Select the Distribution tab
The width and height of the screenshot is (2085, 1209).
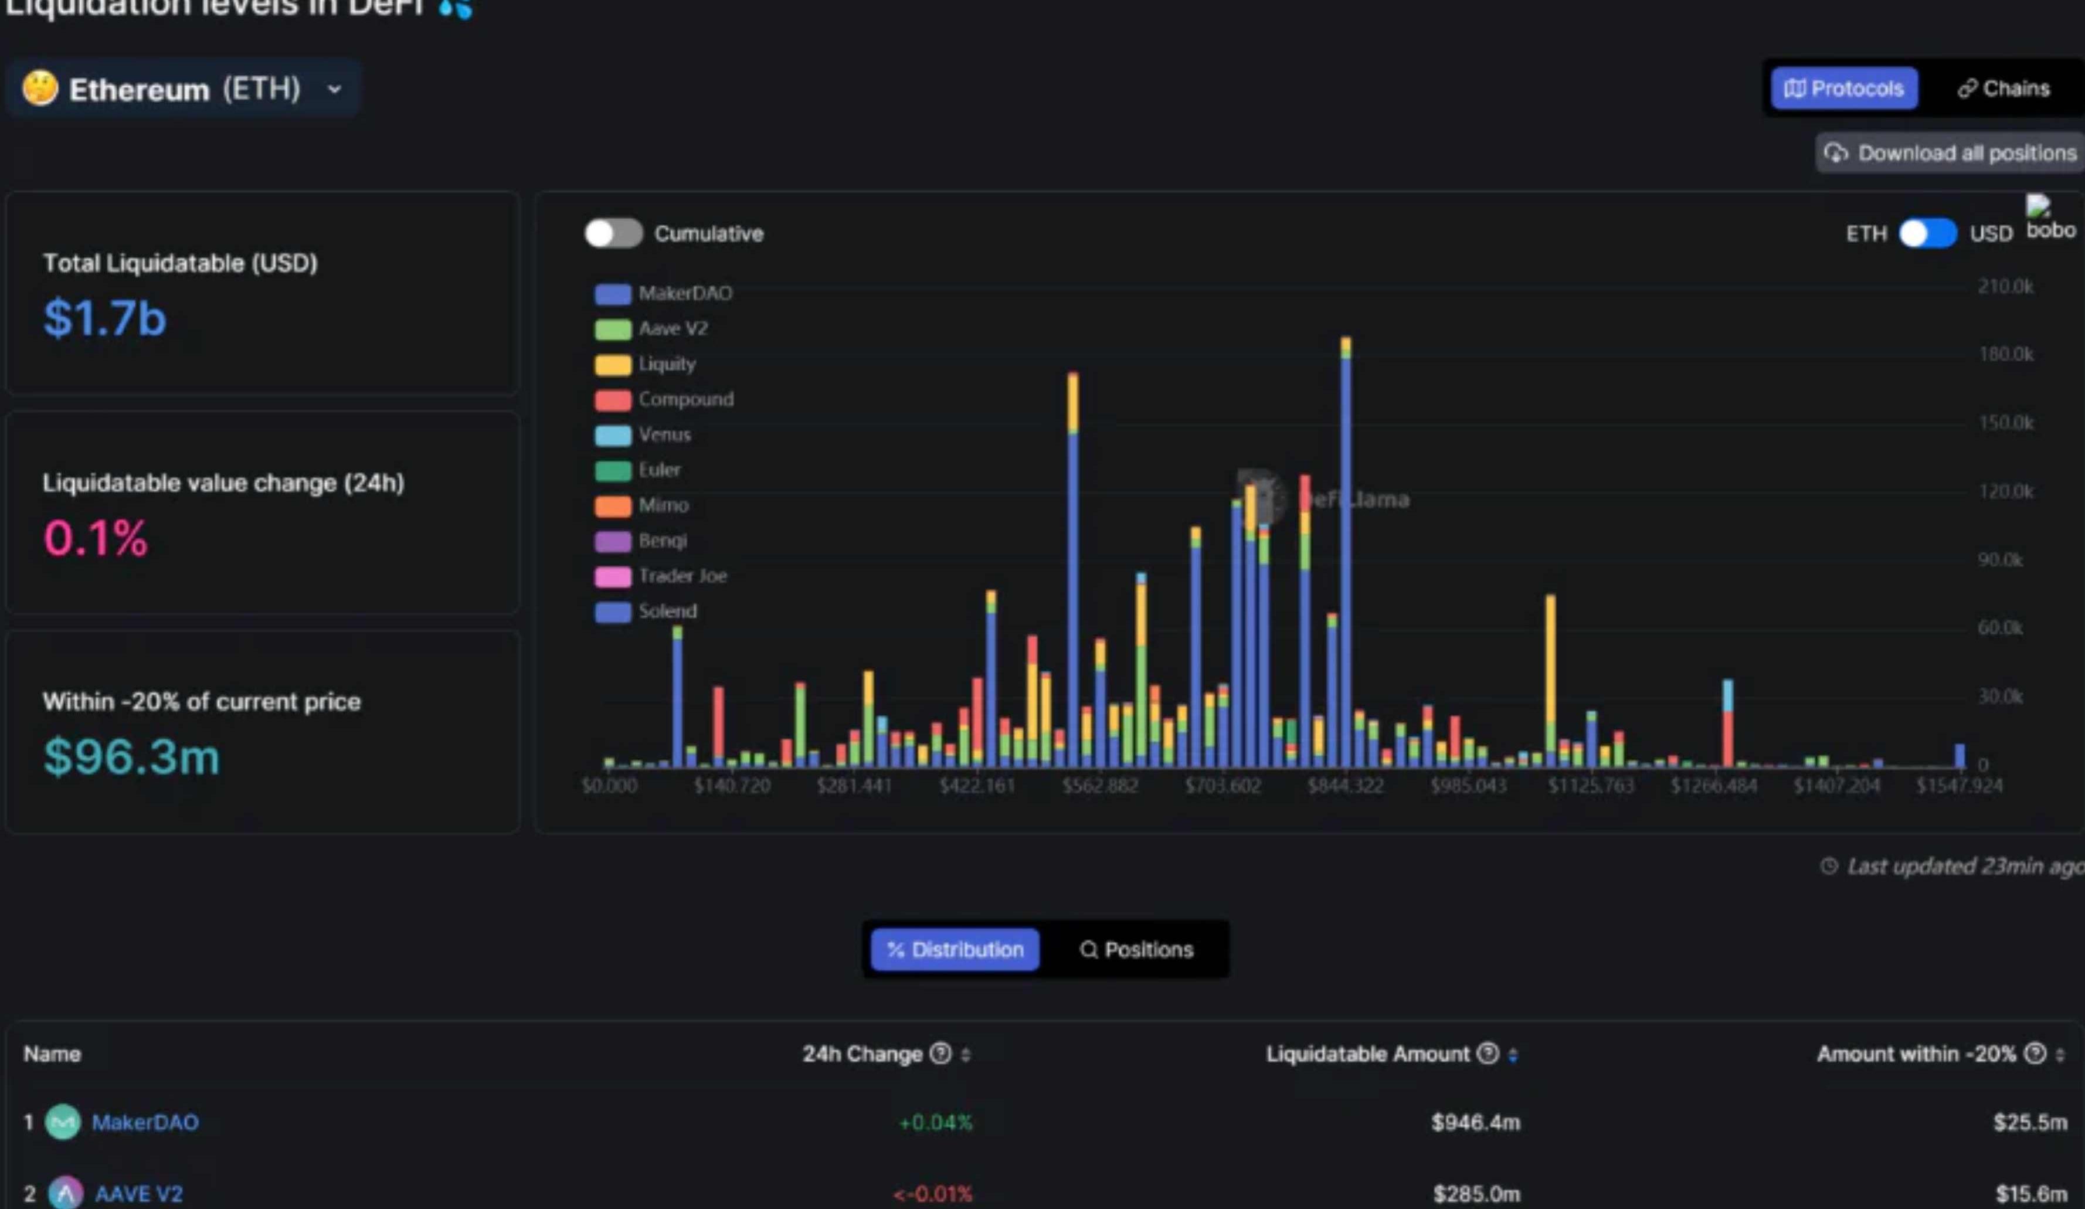coord(955,949)
